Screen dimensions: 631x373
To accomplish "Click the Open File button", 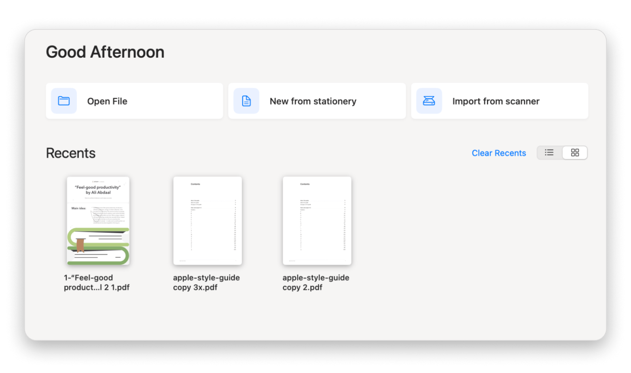I will [x=134, y=101].
